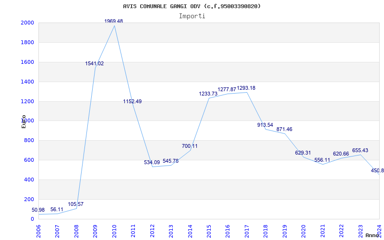The width and height of the screenshot is (384, 240).
Task: Click the 1541.02 data label
Action: 95,64
